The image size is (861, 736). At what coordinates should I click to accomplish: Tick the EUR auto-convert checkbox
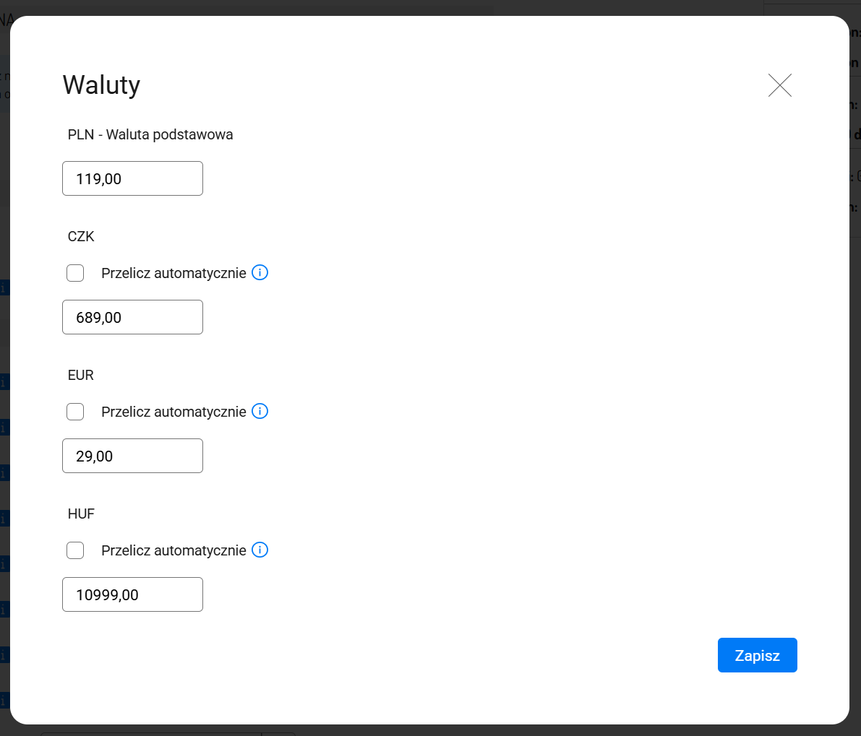(75, 412)
